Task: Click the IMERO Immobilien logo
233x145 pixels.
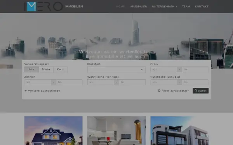Action: (x=54, y=7)
